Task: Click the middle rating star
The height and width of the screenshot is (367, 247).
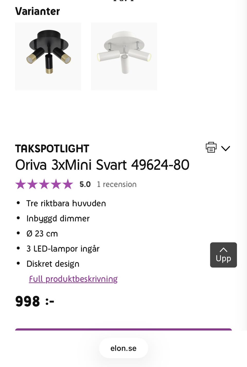Action: [x=44, y=184]
